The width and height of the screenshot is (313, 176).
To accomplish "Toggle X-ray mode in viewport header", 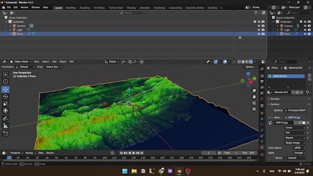I will (x=234, y=62).
